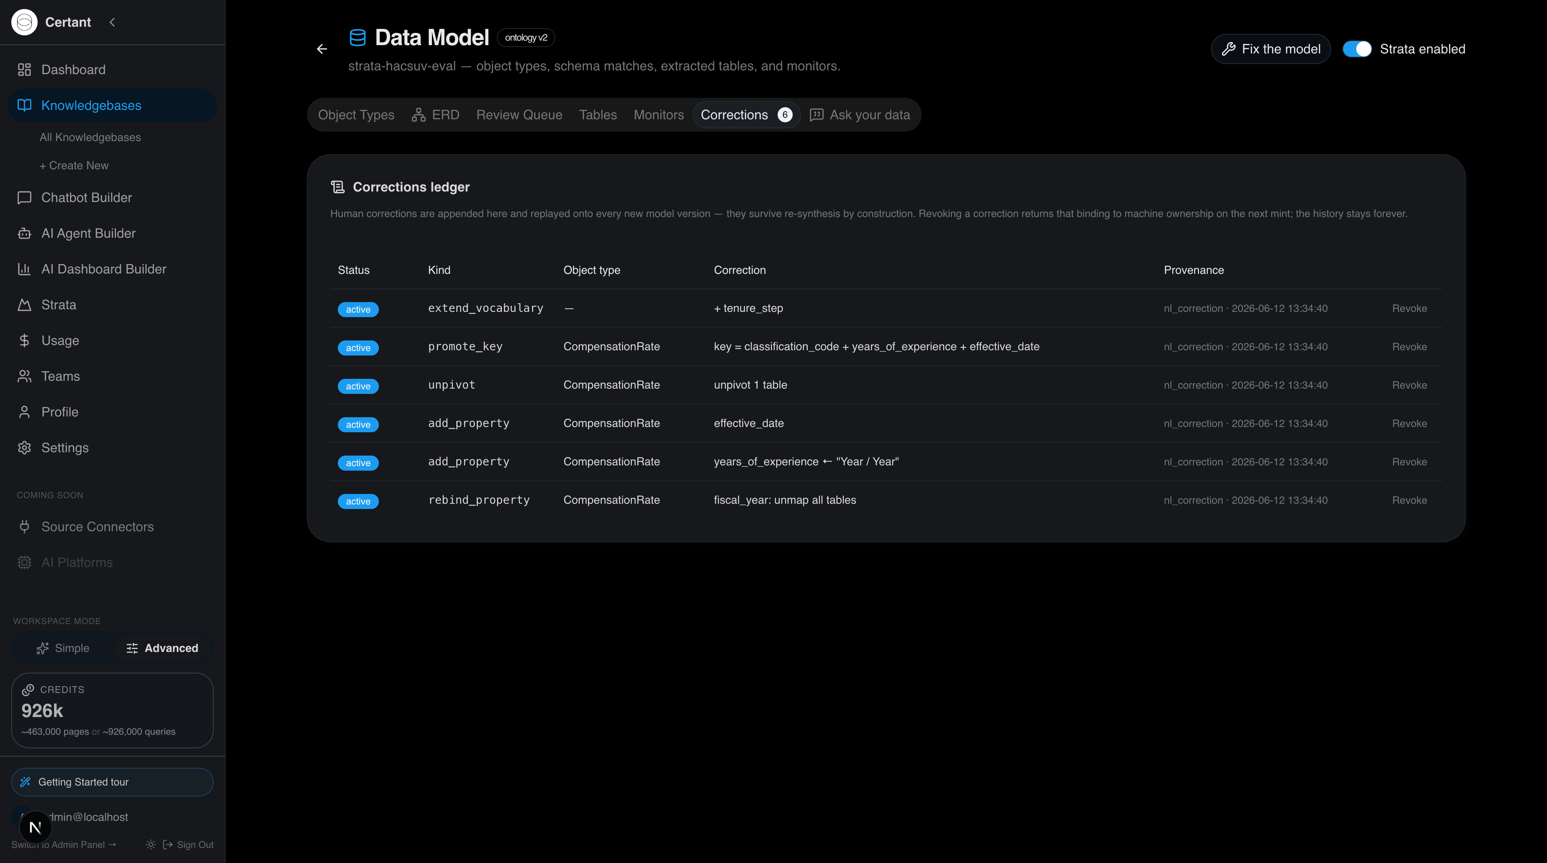Click the Fix the model button
The width and height of the screenshot is (1547, 863).
pos(1271,49)
